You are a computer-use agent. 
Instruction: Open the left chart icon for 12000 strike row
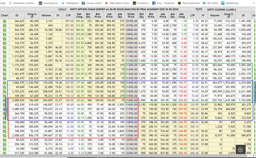point(4,136)
